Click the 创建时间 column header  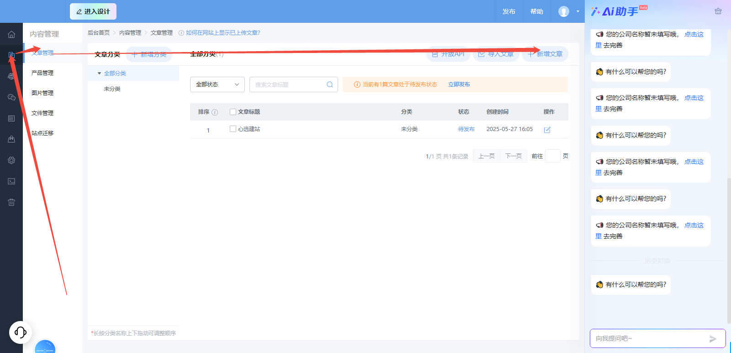[498, 112]
